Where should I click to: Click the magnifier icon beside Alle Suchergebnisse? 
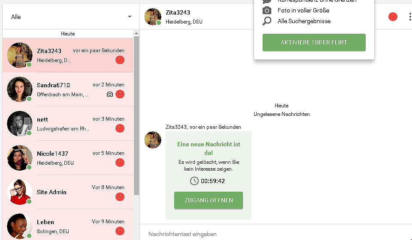click(x=267, y=21)
